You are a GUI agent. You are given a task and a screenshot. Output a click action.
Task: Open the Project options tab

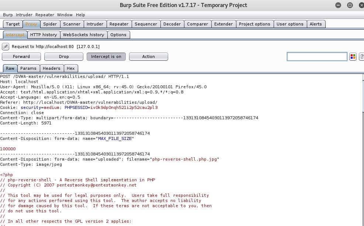(255, 24)
